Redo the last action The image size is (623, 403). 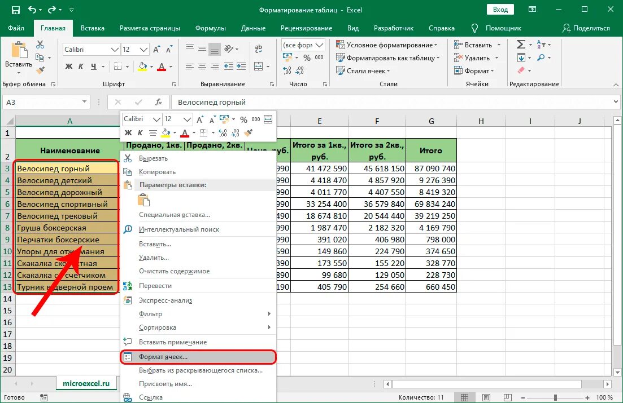point(52,10)
